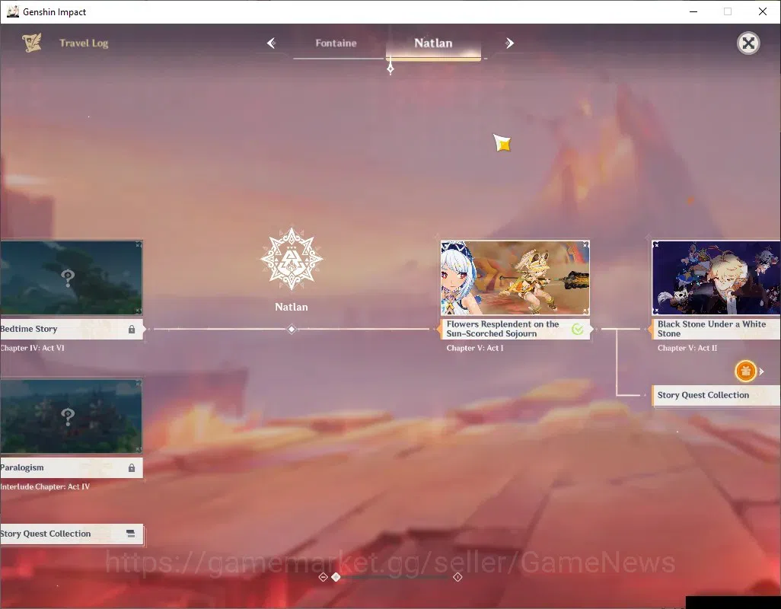Click the orange gift reward icon

746,371
